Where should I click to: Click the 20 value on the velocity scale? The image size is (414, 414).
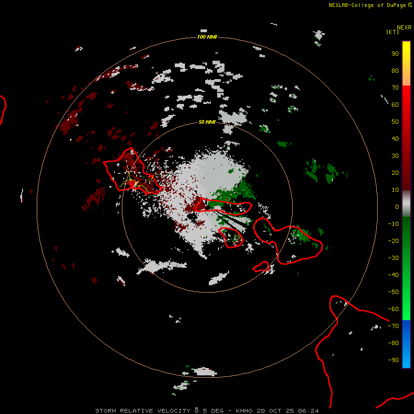pos(395,172)
